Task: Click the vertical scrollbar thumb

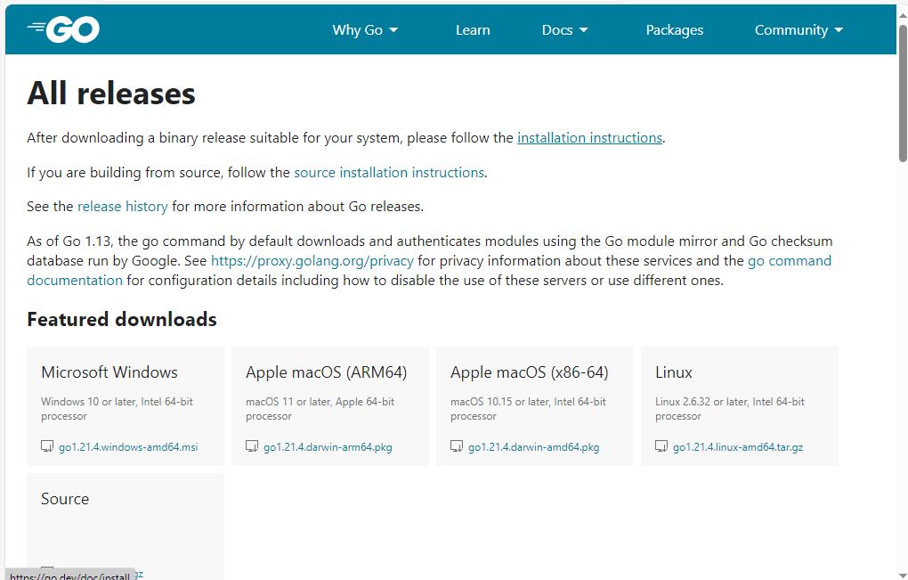Action: click(x=903, y=94)
